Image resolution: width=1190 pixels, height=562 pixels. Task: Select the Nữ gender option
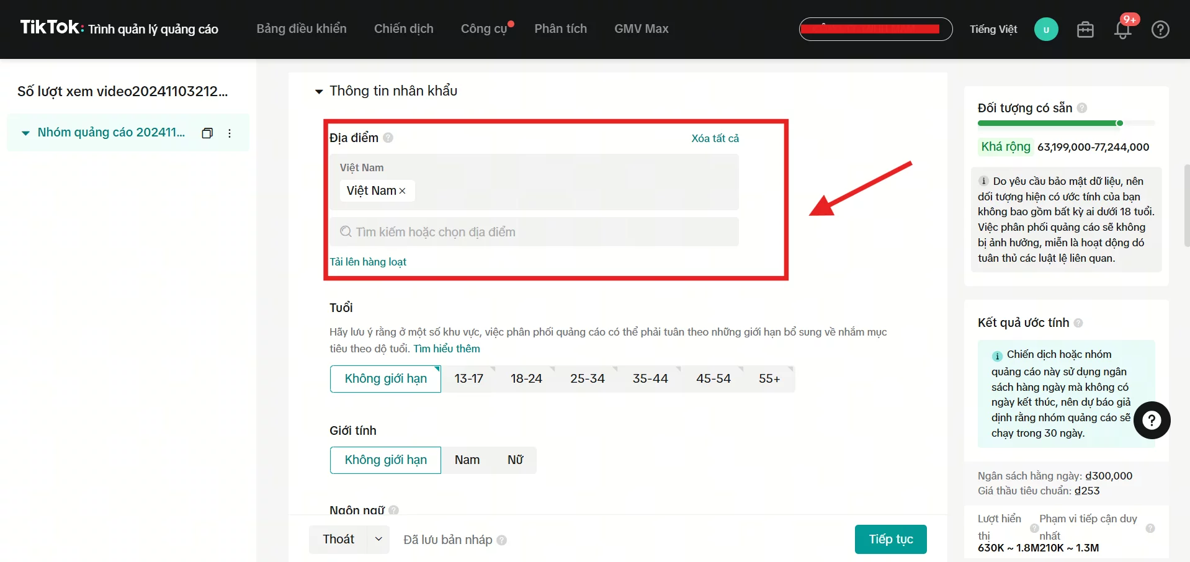pyautogui.click(x=515, y=460)
